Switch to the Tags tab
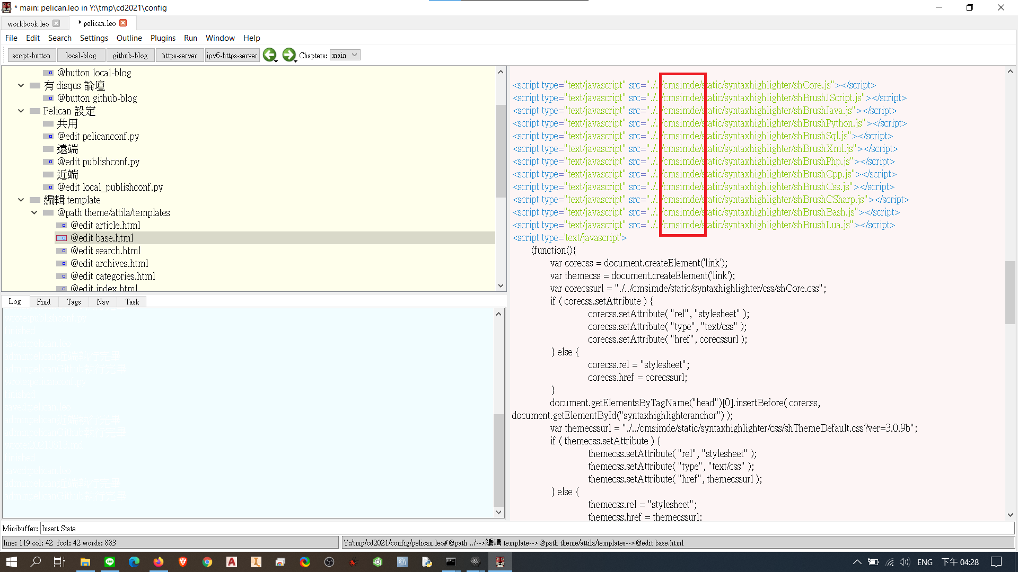Screen dimensions: 1018x572 74,302
